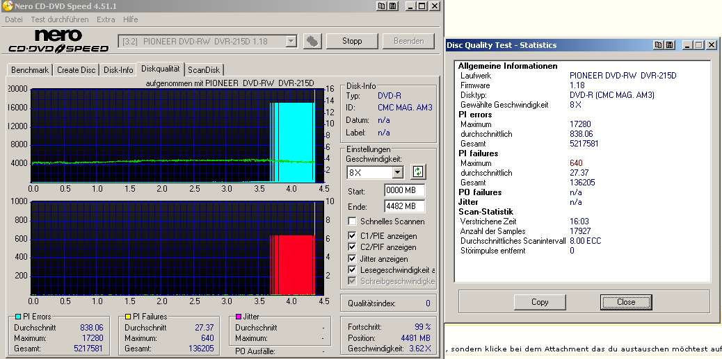Click the drive options icon beside drive selector
The image size is (722, 359).
[313, 41]
